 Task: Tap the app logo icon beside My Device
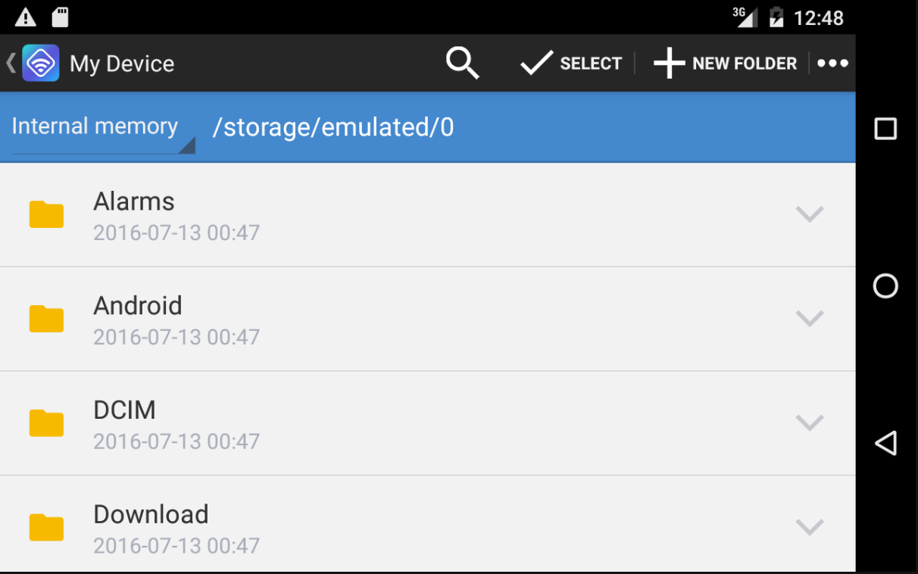click(41, 63)
